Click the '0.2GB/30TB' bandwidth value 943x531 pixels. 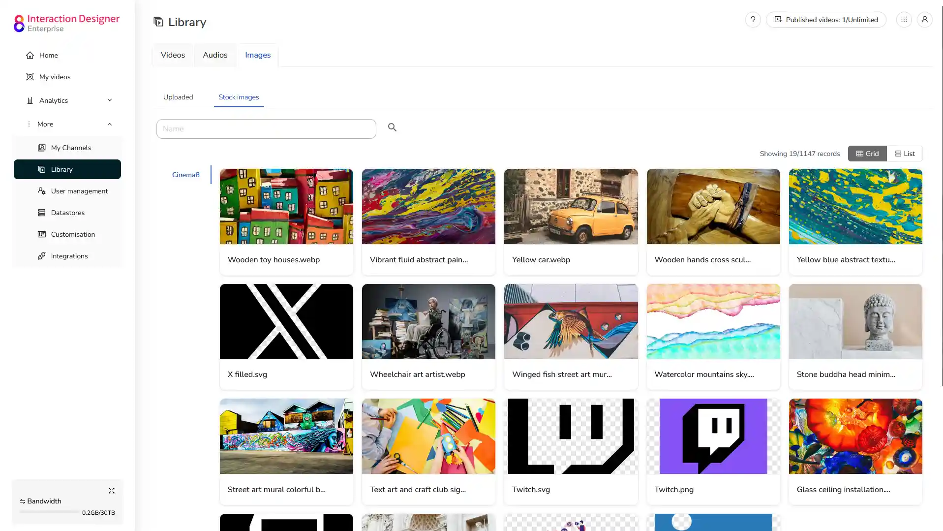coord(98,513)
